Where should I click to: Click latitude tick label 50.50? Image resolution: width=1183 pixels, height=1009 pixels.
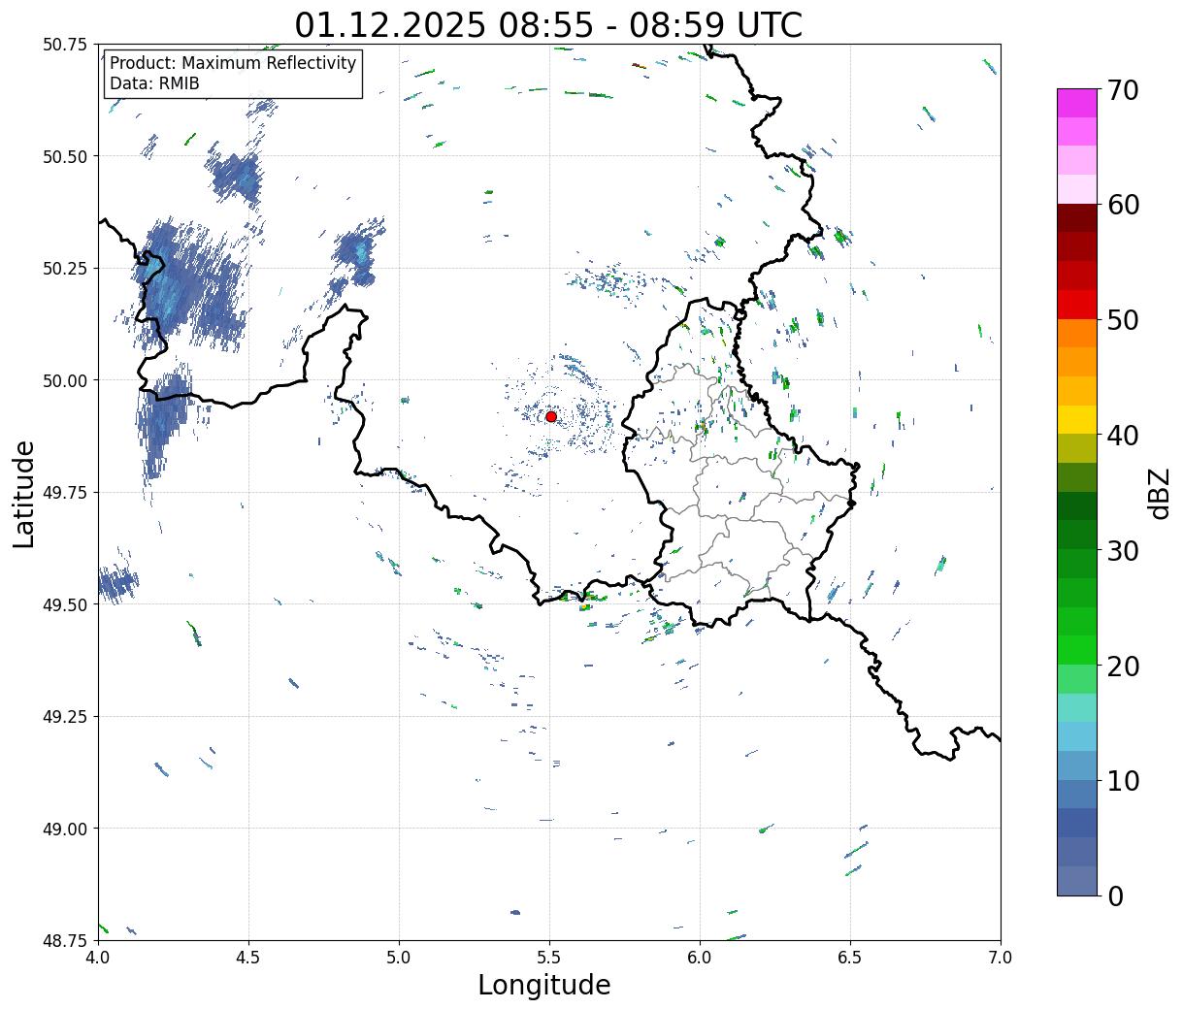click(x=65, y=156)
